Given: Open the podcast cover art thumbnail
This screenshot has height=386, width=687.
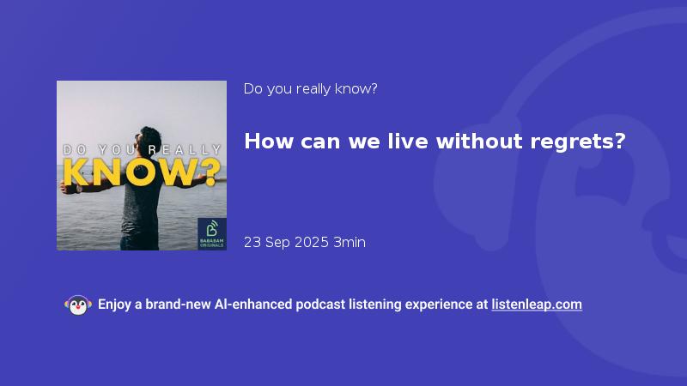Looking at the screenshot, I should pyautogui.click(x=142, y=166).
